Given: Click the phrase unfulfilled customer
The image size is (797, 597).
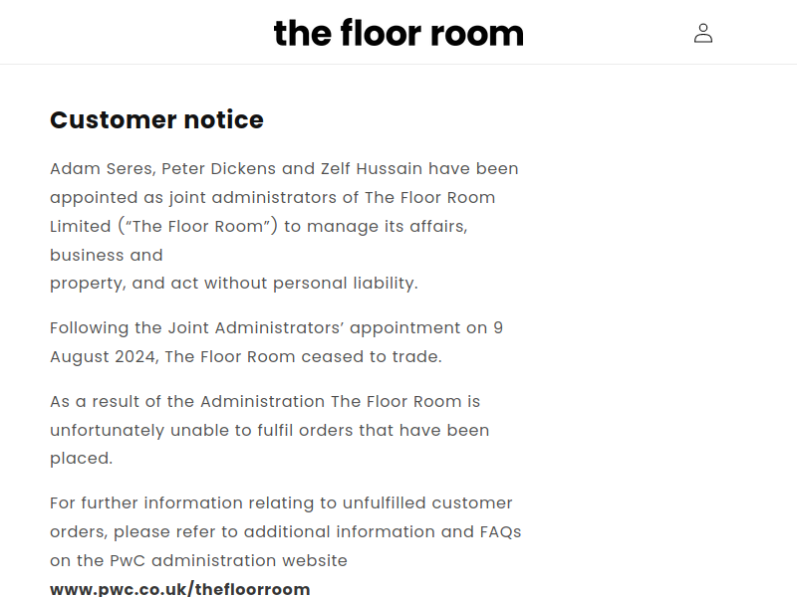Looking at the screenshot, I should tap(427, 503).
